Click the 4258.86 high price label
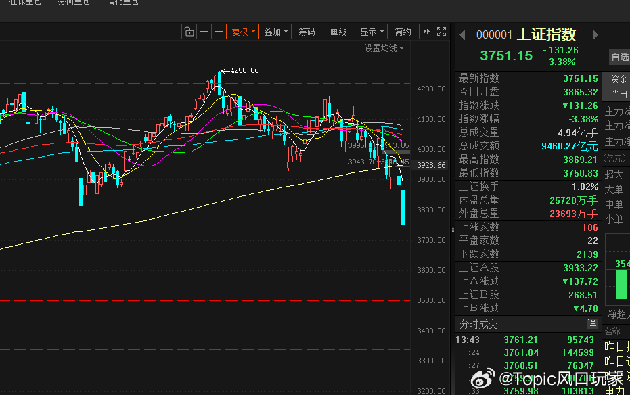Image resolution: width=630 pixels, height=395 pixels. (x=244, y=70)
